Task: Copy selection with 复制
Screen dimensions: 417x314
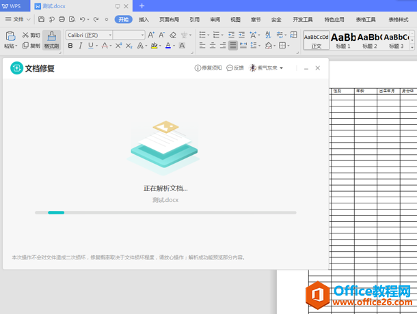Action: pyautogui.click(x=31, y=46)
